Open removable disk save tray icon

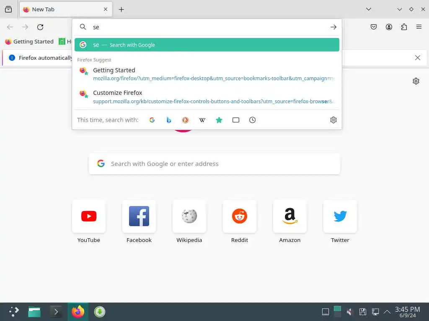click(x=362, y=312)
